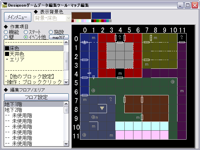Pick the light green palette swatch
The height and width of the screenshot is (150, 200).
77,21
